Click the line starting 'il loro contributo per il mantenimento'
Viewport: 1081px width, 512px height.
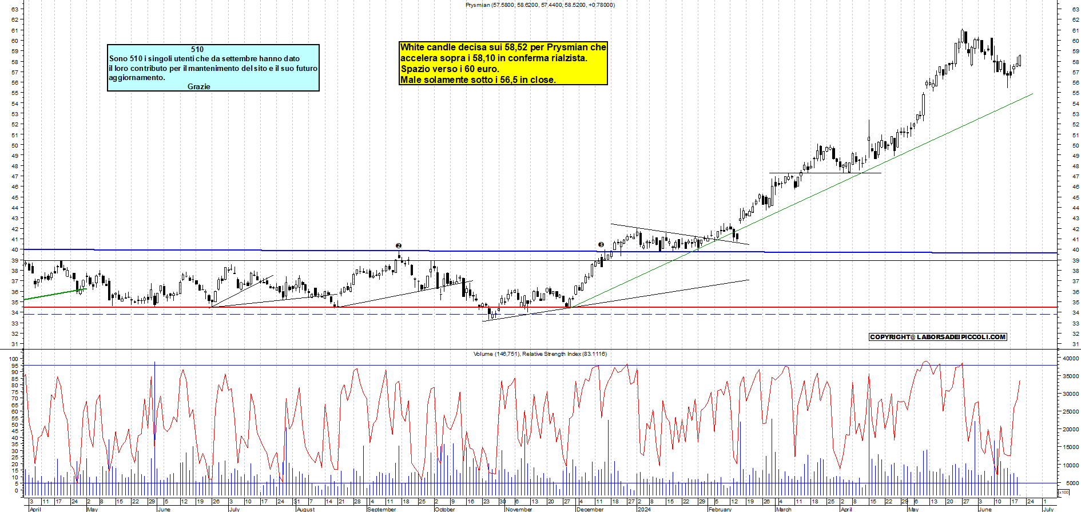click(213, 68)
